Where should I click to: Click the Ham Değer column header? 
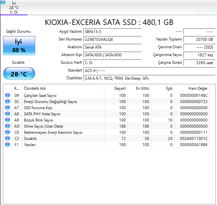point(192,88)
